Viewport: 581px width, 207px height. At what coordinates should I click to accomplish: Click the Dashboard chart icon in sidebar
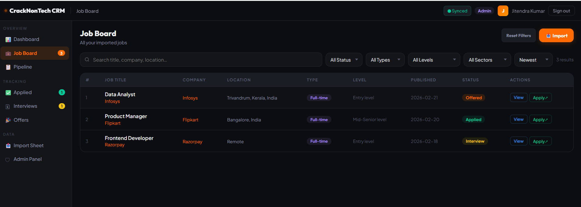click(x=8, y=39)
